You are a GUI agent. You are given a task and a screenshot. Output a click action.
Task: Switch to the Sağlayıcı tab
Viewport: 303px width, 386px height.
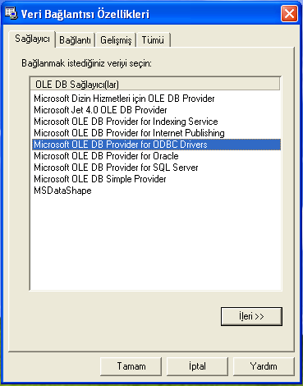tap(32, 39)
